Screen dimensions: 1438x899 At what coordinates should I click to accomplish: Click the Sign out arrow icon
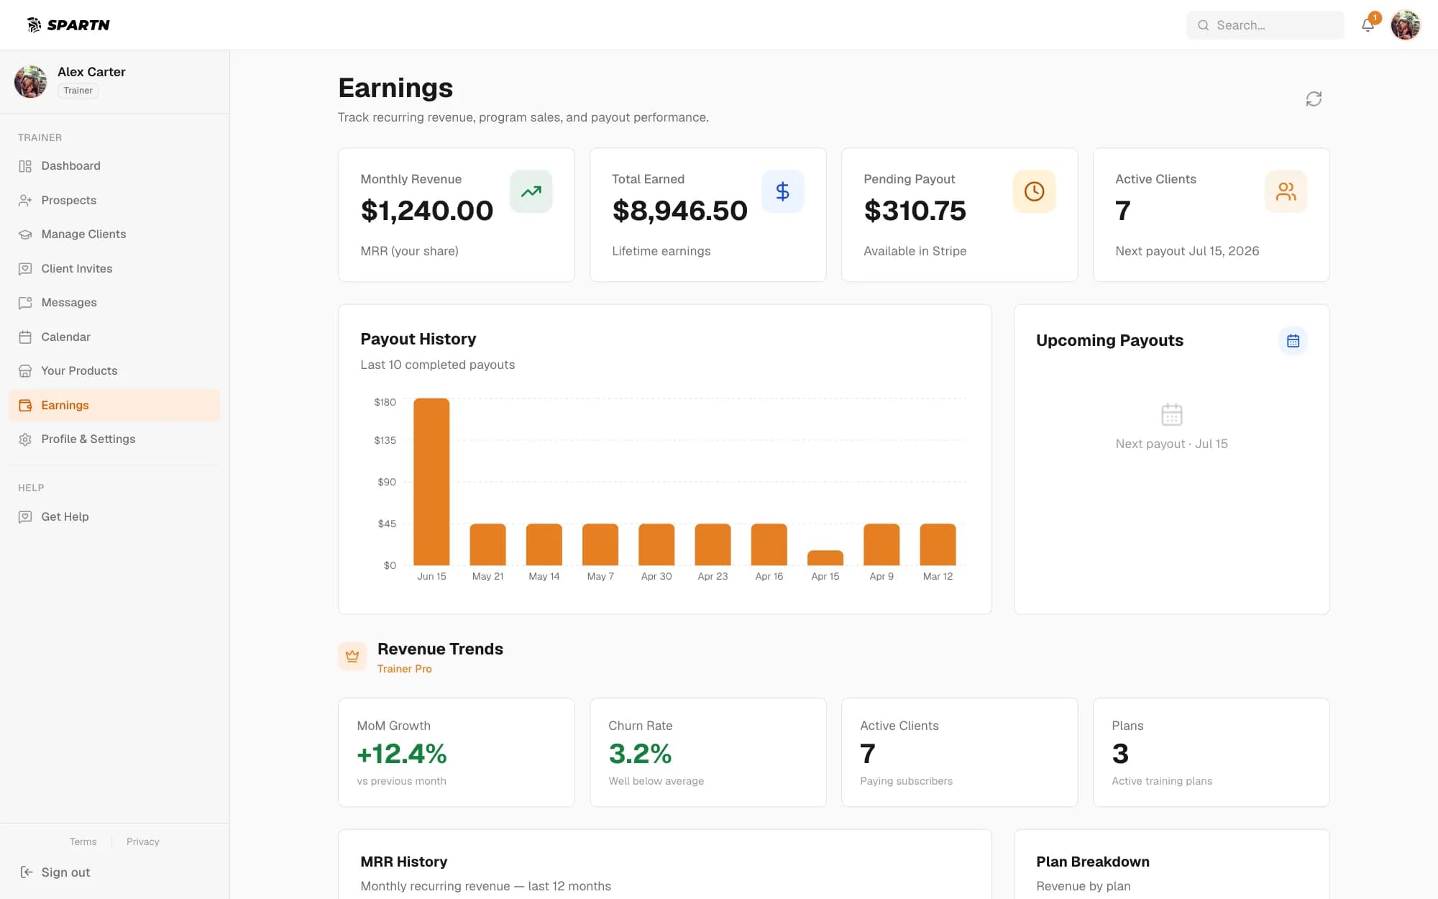click(x=27, y=872)
